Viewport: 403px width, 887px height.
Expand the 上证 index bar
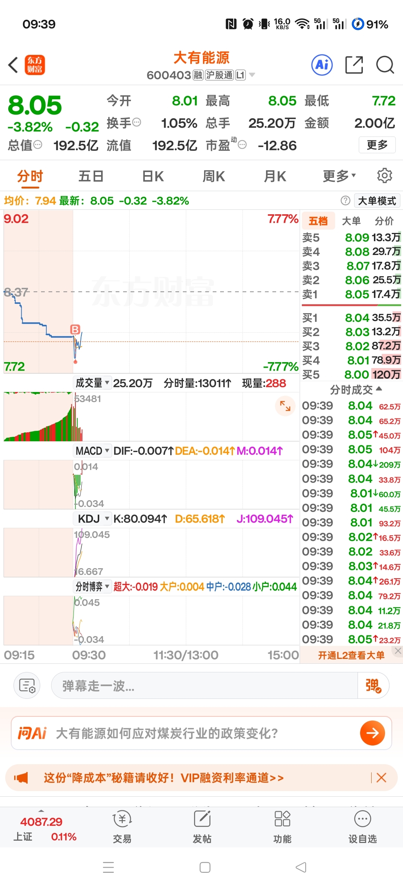41,810
